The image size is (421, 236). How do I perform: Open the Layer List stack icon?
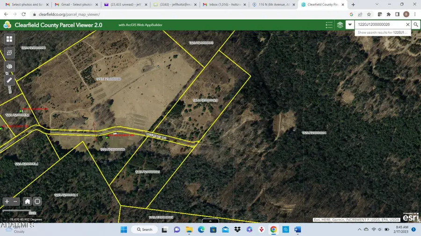[340, 25]
